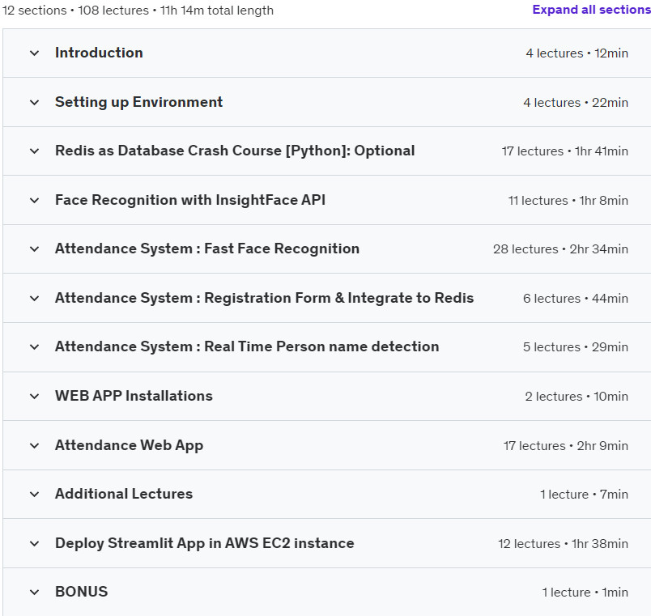Open WEB APP Installations title
Screen dimensions: 651x616
pyautogui.click(x=134, y=396)
